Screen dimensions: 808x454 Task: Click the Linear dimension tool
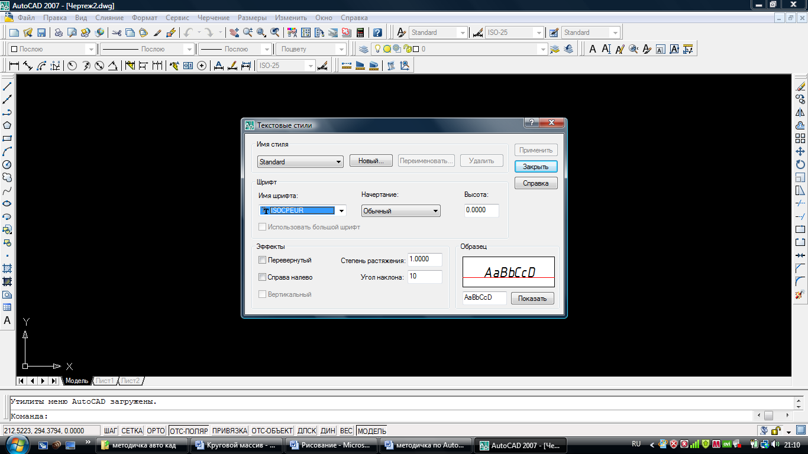[x=14, y=66]
